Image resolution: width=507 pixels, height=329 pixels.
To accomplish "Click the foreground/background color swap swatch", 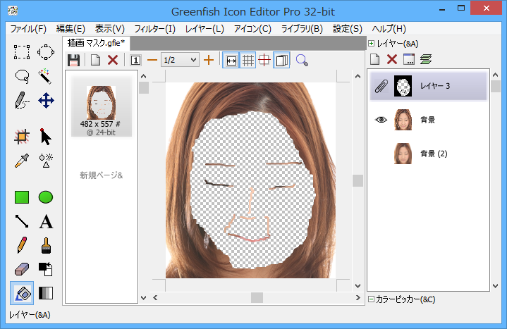I will 46,269.
